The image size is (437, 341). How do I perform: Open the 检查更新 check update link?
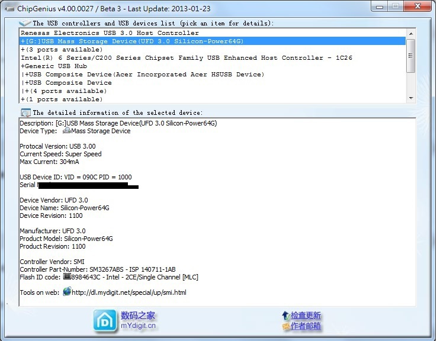coord(306,316)
